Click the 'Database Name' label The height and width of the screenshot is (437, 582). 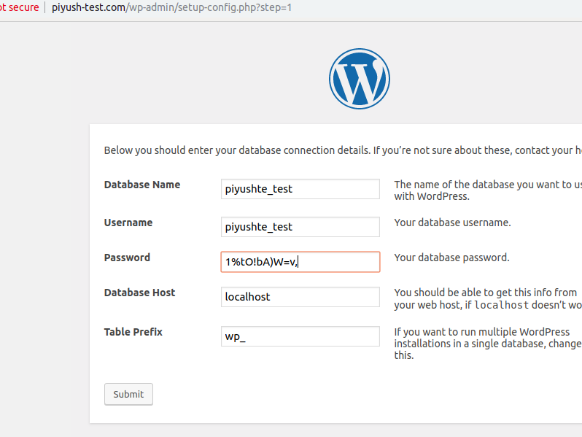(142, 185)
